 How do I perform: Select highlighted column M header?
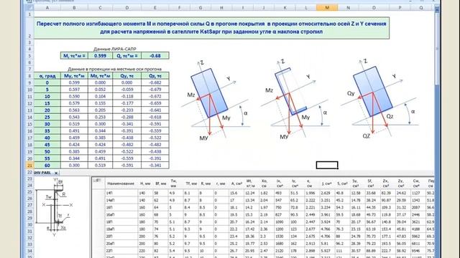point(327,8)
